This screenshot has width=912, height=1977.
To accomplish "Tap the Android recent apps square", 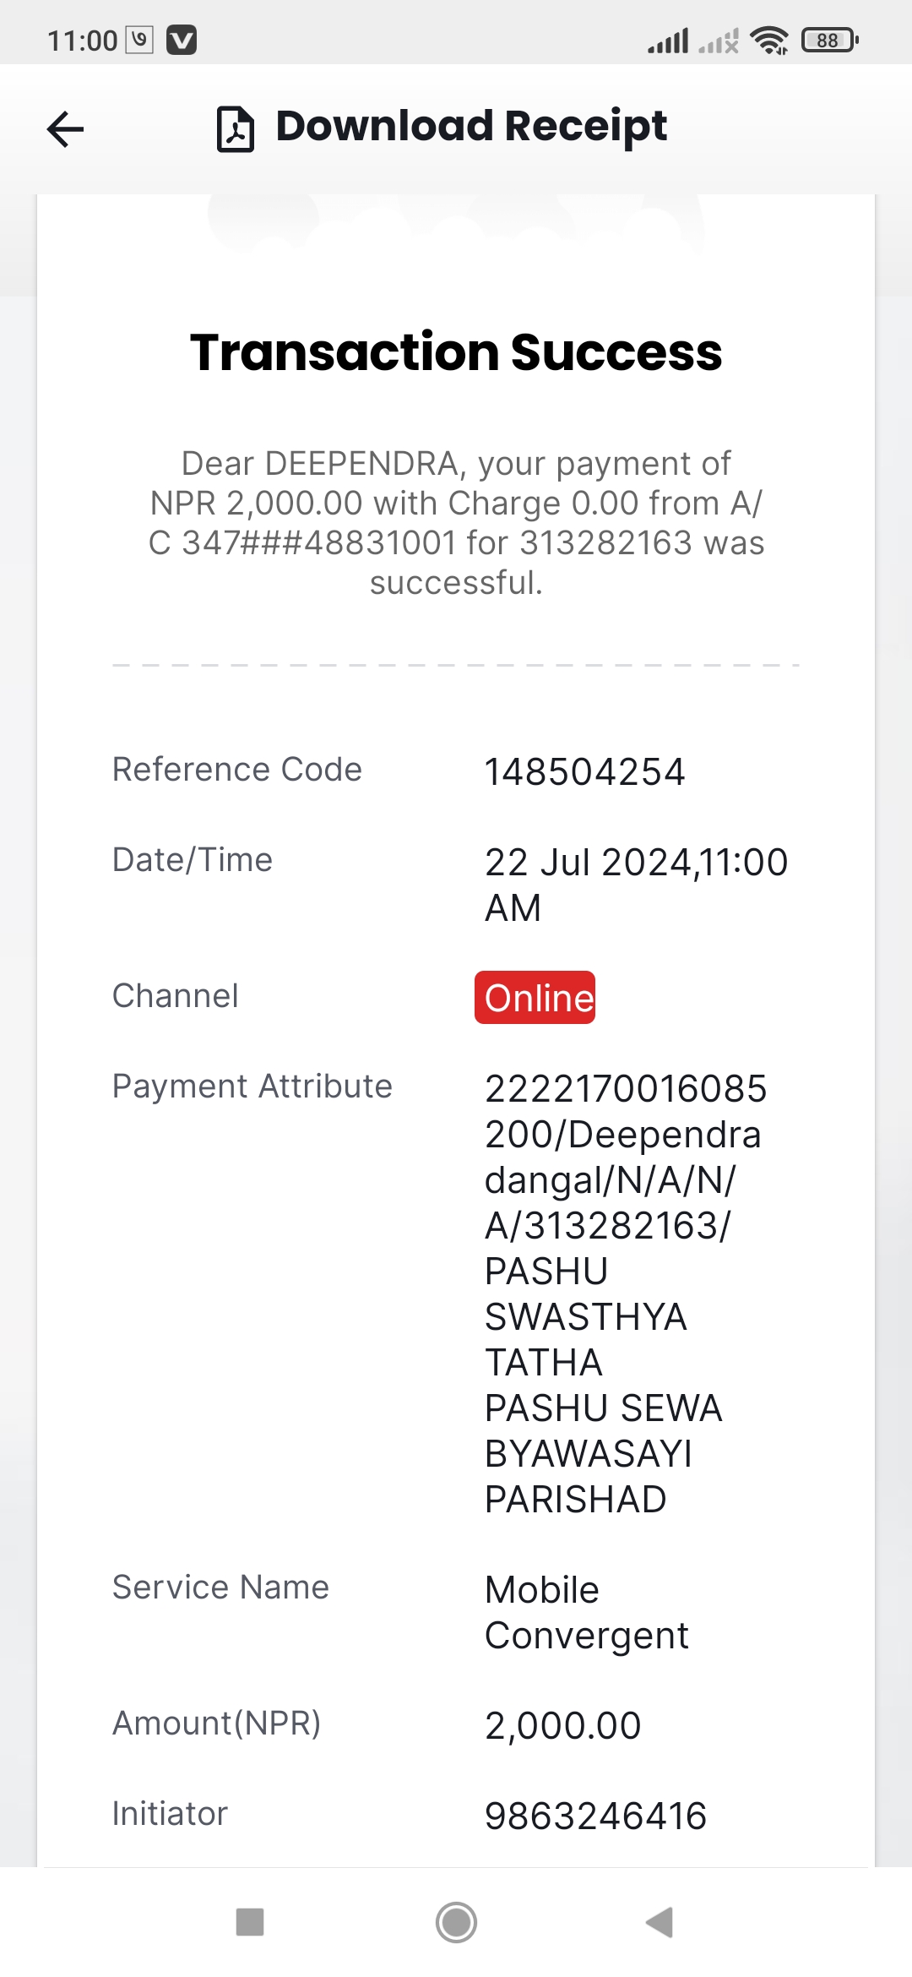I will (x=250, y=1921).
